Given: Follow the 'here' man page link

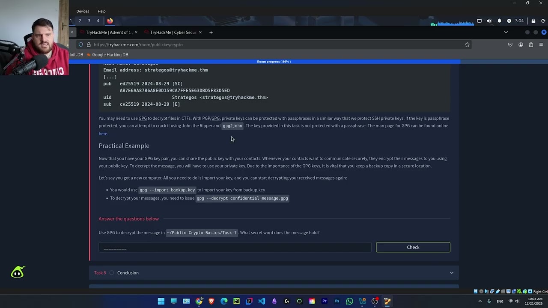Looking at the screenshot, I should (x=103, y=133).
